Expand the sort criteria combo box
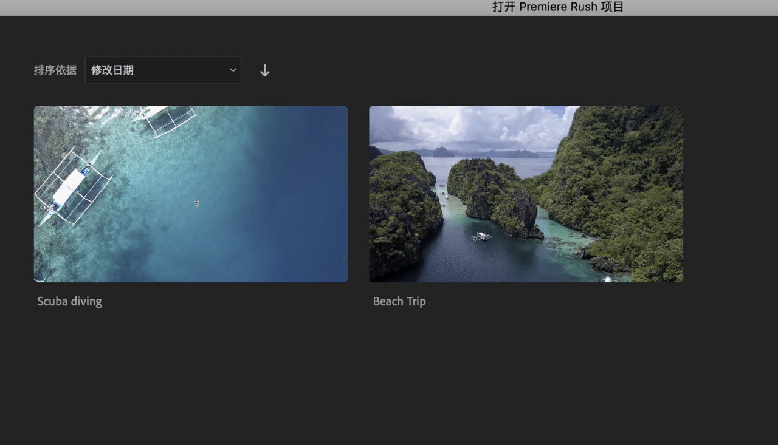This screenshot has width=778, height=445. click(163, 70)
